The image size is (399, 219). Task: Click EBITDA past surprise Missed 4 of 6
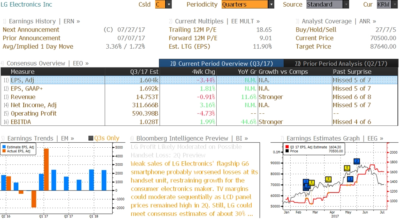[352, 122]
